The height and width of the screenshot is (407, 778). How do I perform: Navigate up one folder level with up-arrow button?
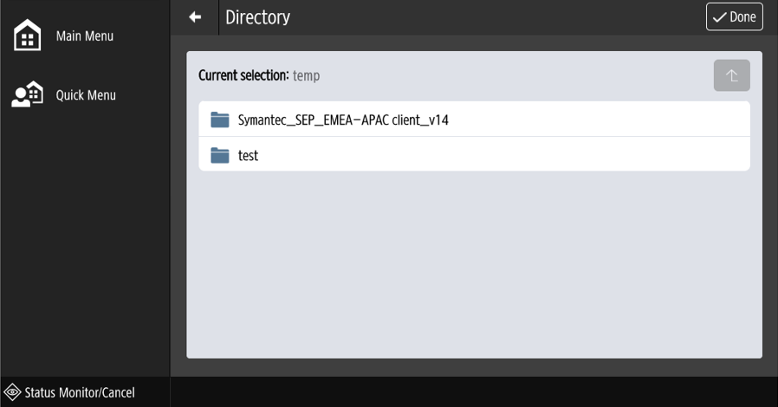pos(731,75)
